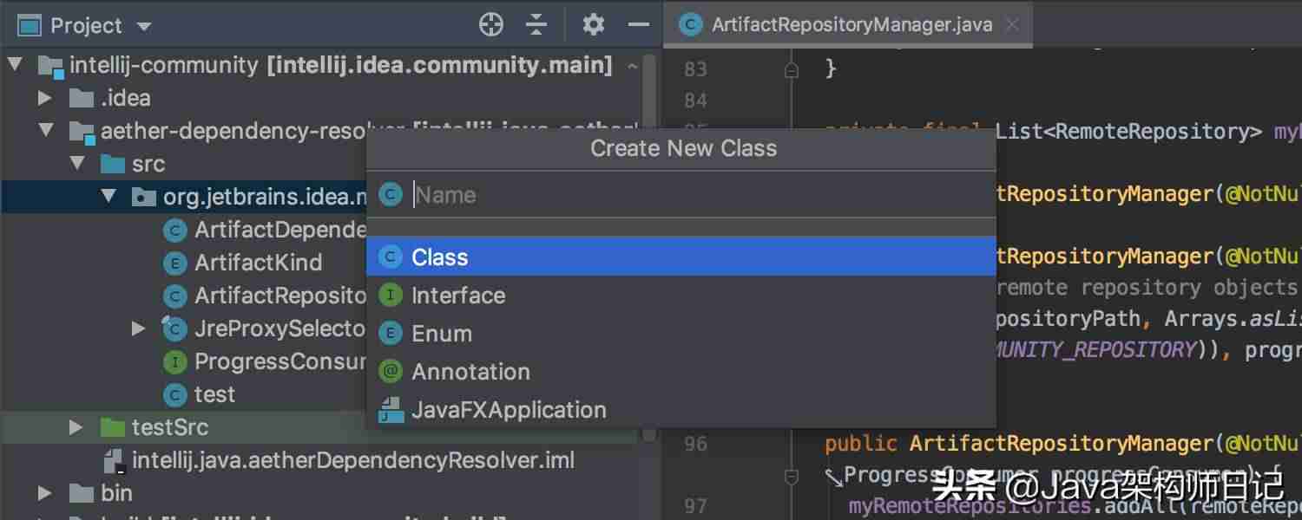Image resolution: width=1302 pixels, height=520 pixels.
Task: Choose Interface in Create New Class list
Action: tap(681, 296)
